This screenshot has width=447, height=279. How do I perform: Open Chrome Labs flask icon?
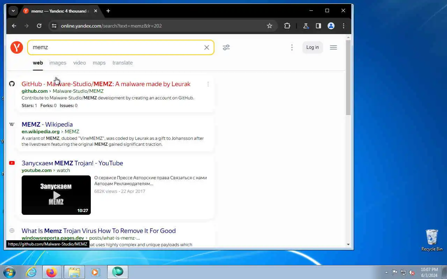[306, 26]
